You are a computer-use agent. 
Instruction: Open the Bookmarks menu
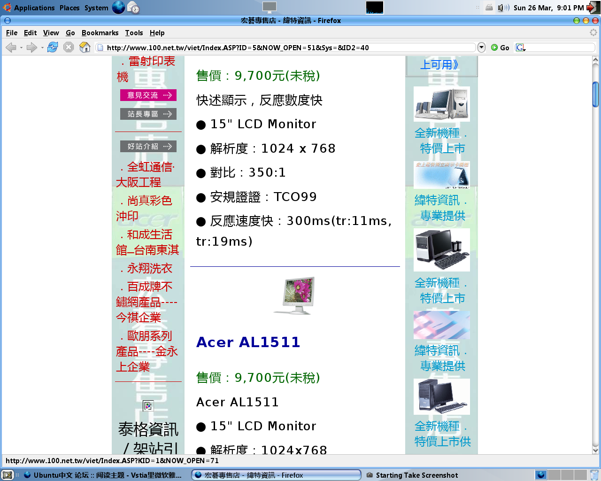100,33
